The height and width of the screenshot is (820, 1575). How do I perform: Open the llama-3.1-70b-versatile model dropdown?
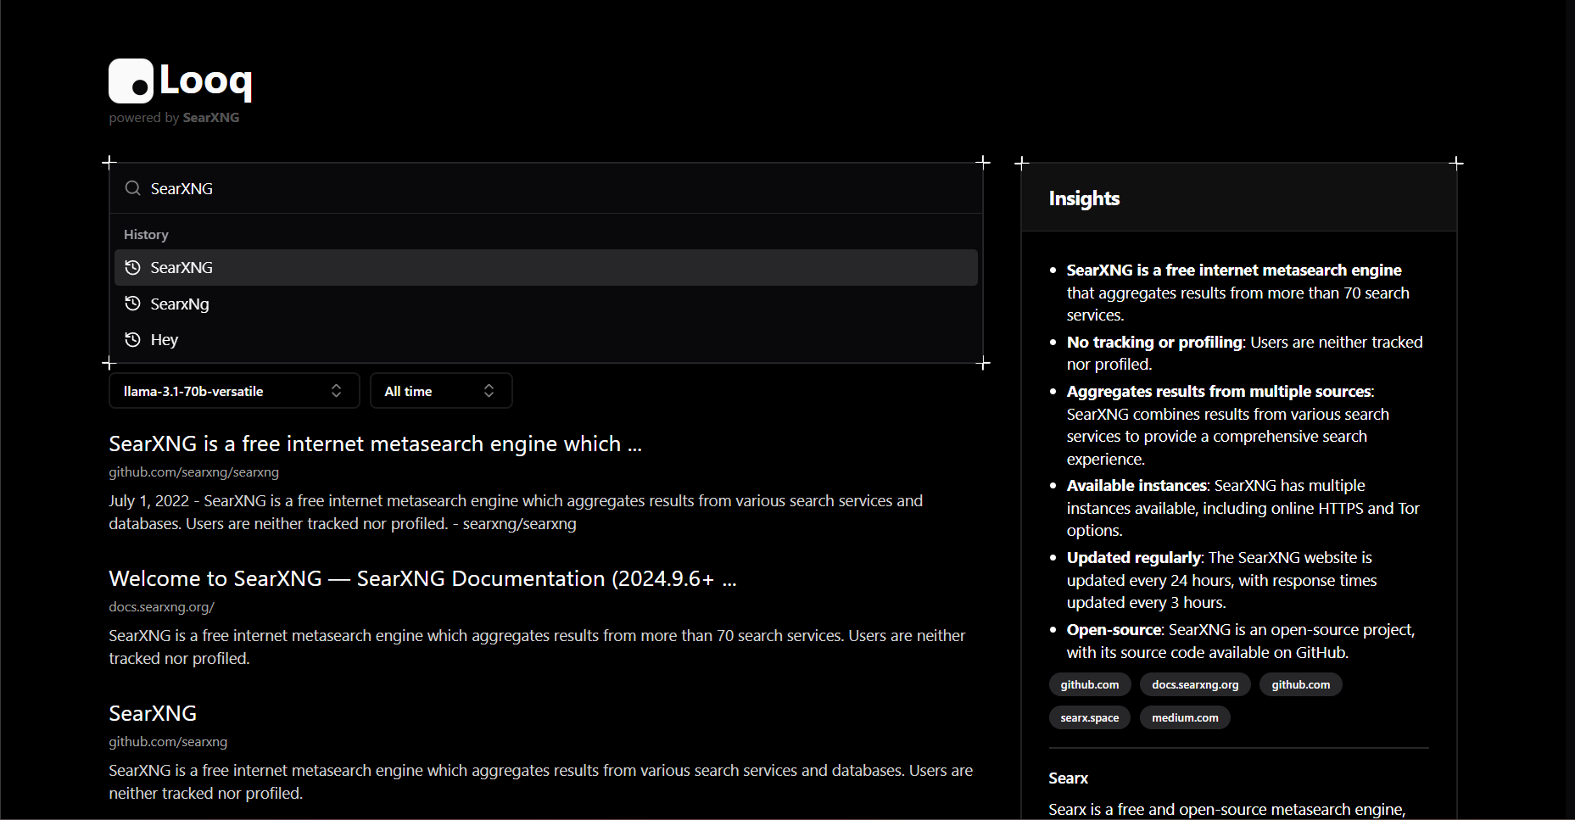(234, 391)
